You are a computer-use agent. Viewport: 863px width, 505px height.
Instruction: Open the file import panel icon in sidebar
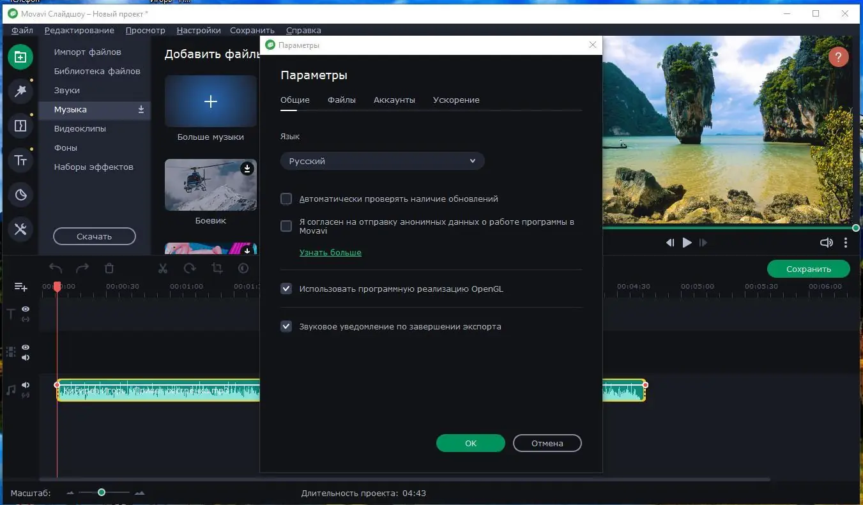tap(20, 57)
